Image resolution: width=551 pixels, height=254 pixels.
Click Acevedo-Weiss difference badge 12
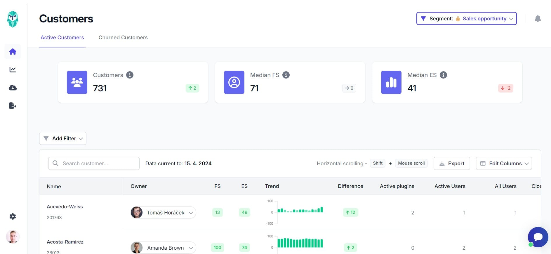click(x=350, y=212)
